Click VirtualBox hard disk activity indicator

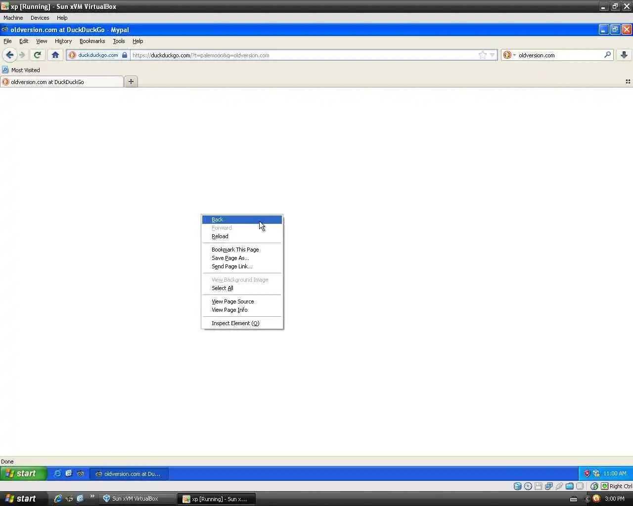[517, 486]
